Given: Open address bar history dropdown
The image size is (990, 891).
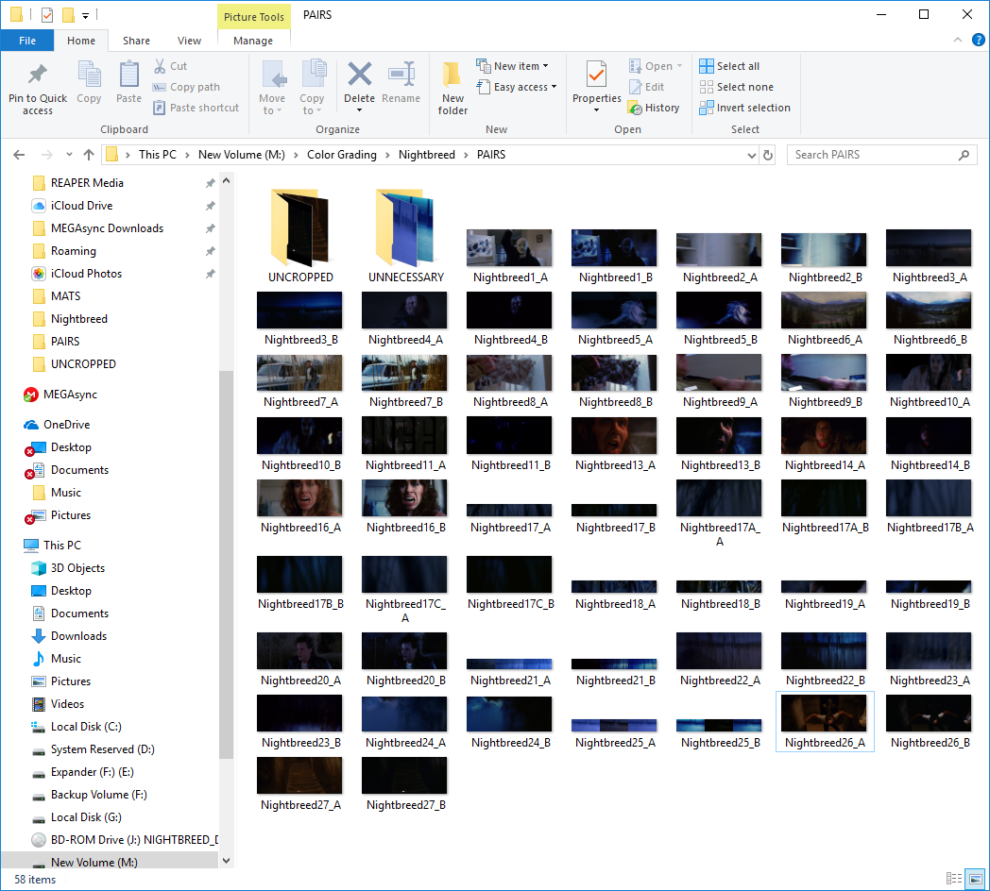Looking at the screenshot, I should (x=751, y=155).
